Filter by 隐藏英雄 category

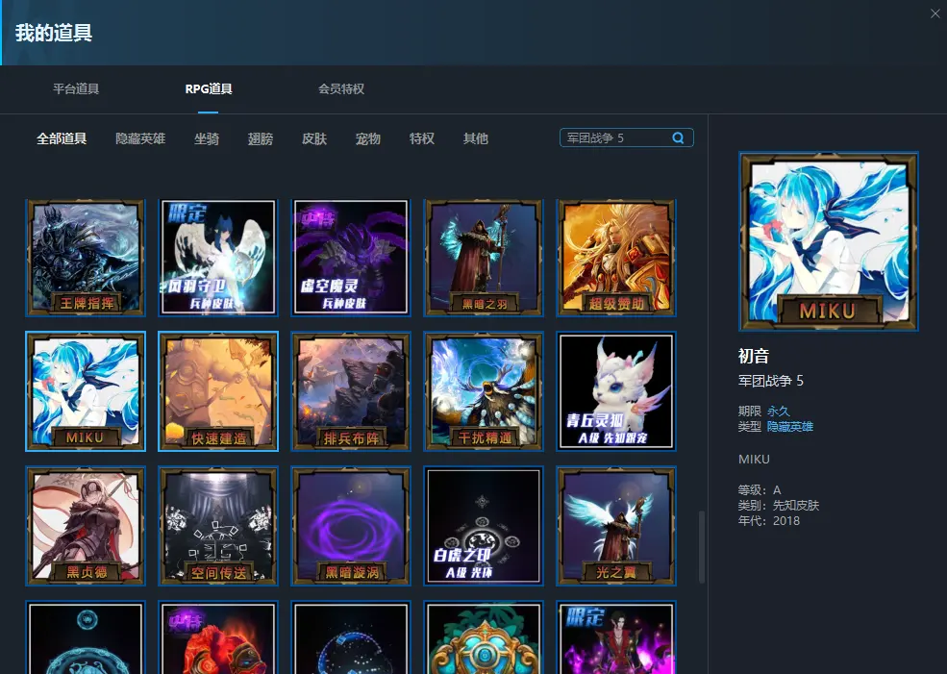140,138
